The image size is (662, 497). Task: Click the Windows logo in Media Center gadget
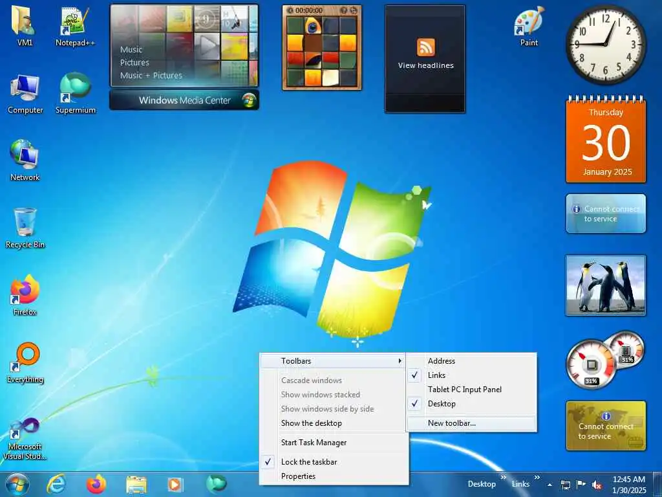[x=249, y=100]
